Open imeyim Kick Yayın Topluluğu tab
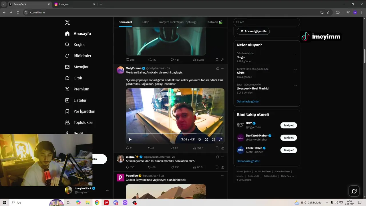366x206 pixels. coord(178,22)
